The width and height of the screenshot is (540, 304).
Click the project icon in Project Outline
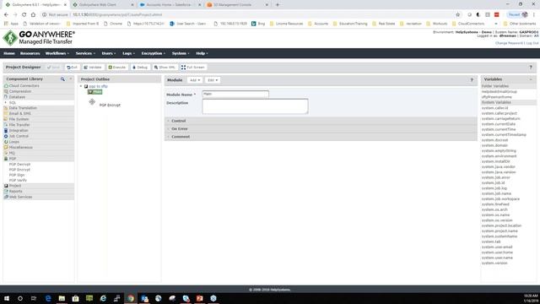tap(86, 86)
